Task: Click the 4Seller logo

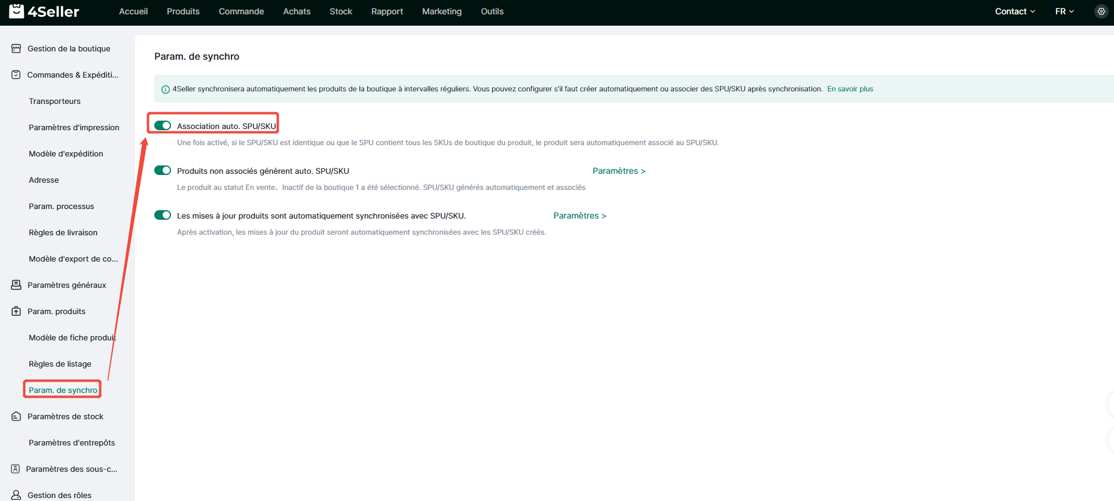Action: pyautogui.click(x=44, y=11)
